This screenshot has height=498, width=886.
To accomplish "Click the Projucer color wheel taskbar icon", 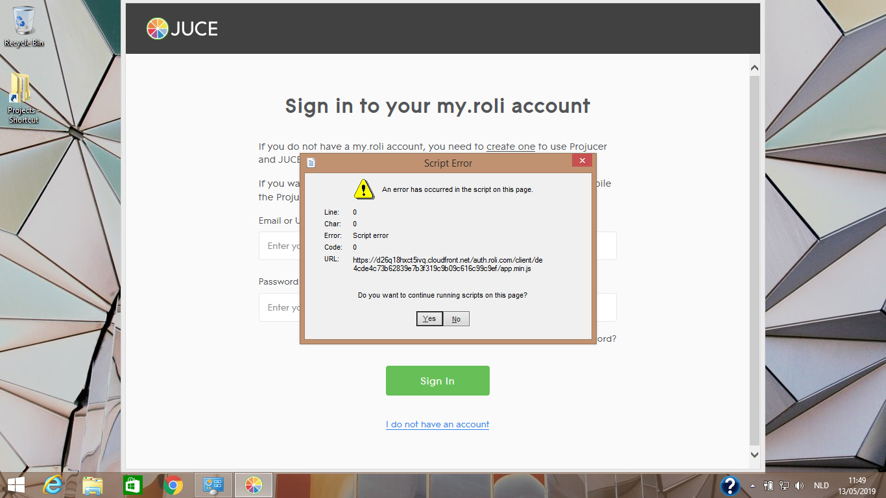I will click(254, 485).
